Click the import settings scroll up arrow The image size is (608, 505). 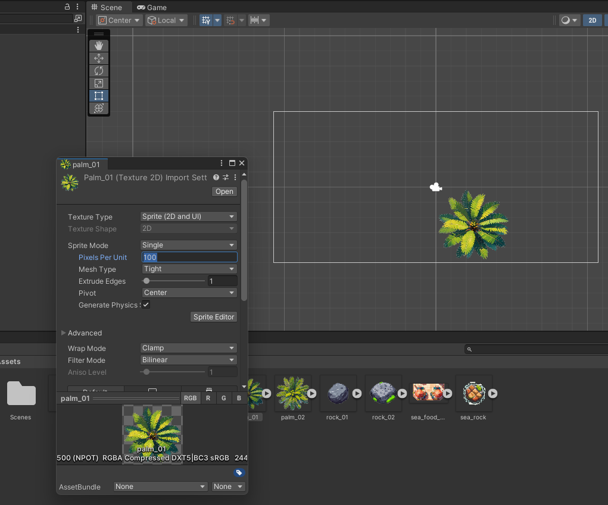(244, 175)
